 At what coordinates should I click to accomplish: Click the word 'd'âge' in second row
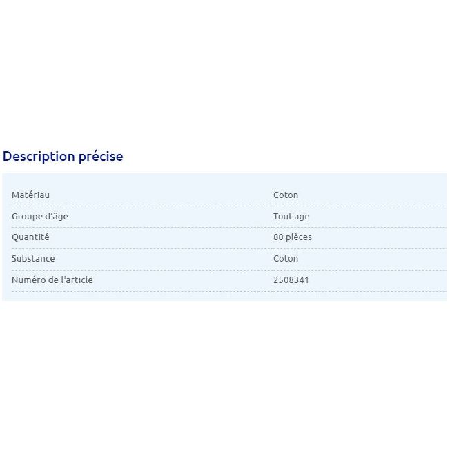tap(57, 217)
